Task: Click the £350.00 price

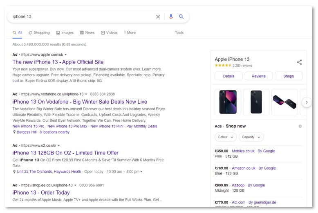Action: pyautogui.click(x=221, y=151)
